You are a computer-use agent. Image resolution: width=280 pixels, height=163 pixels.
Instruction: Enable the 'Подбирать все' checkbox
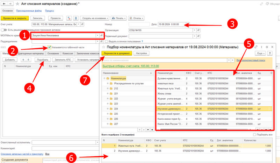tap(254, 135)
